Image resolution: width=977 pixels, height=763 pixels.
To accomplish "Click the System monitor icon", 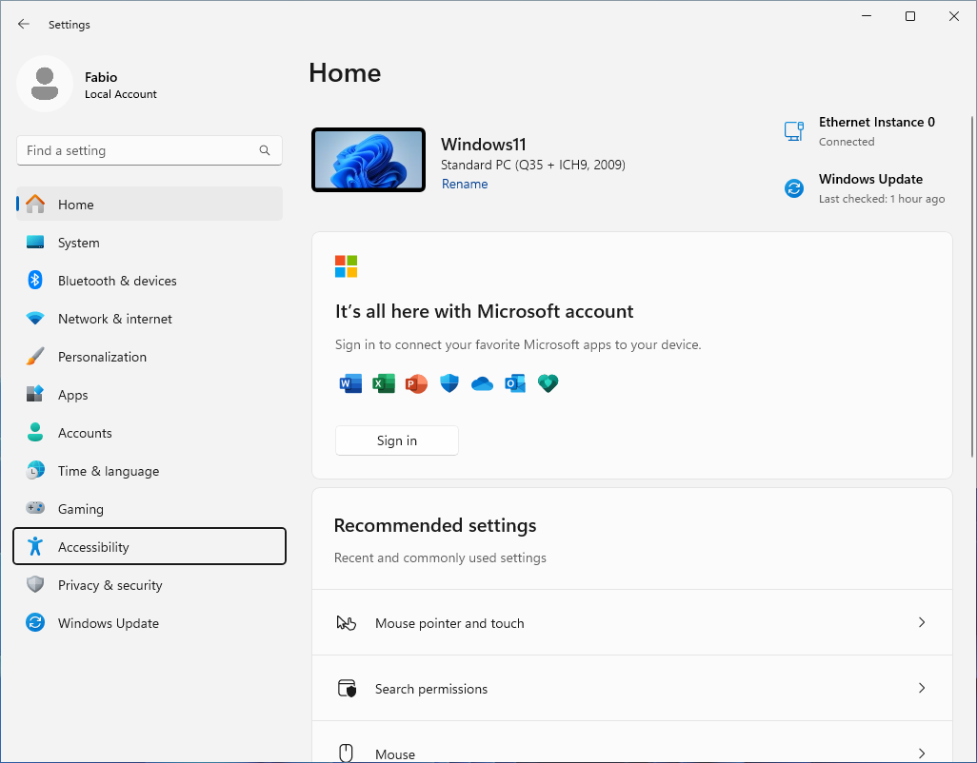I will click(35, 242).
